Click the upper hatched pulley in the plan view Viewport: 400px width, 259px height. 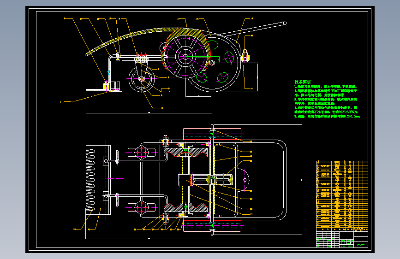point(186,152)
